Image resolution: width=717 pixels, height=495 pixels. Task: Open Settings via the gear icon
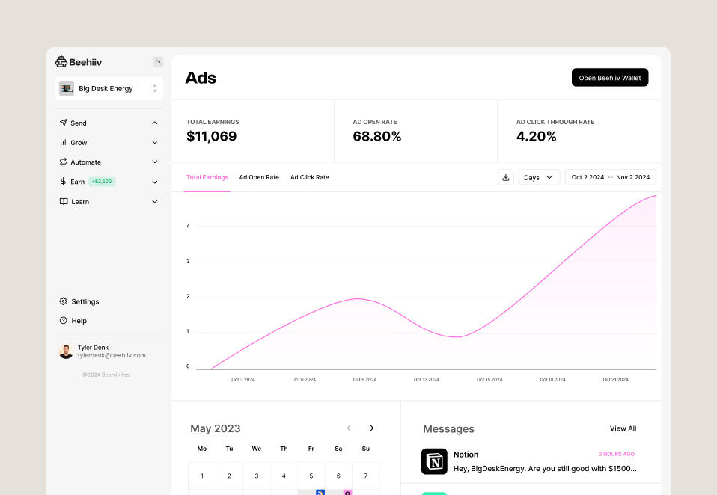tap(63, 301)
